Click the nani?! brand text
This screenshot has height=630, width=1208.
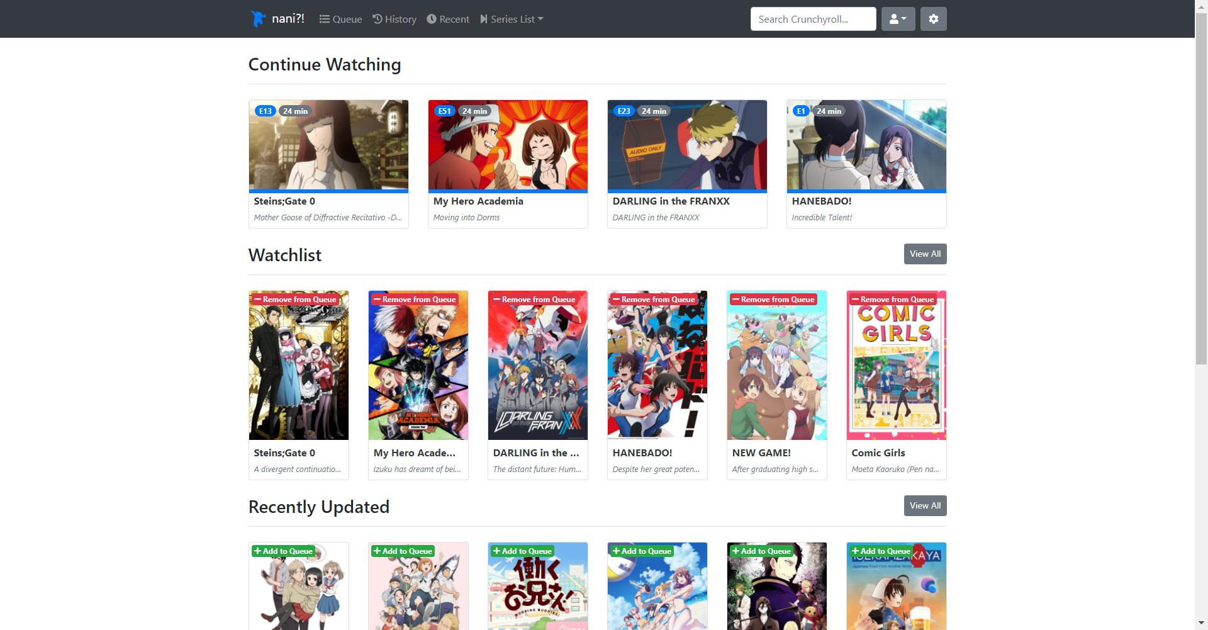click(288, 19)
